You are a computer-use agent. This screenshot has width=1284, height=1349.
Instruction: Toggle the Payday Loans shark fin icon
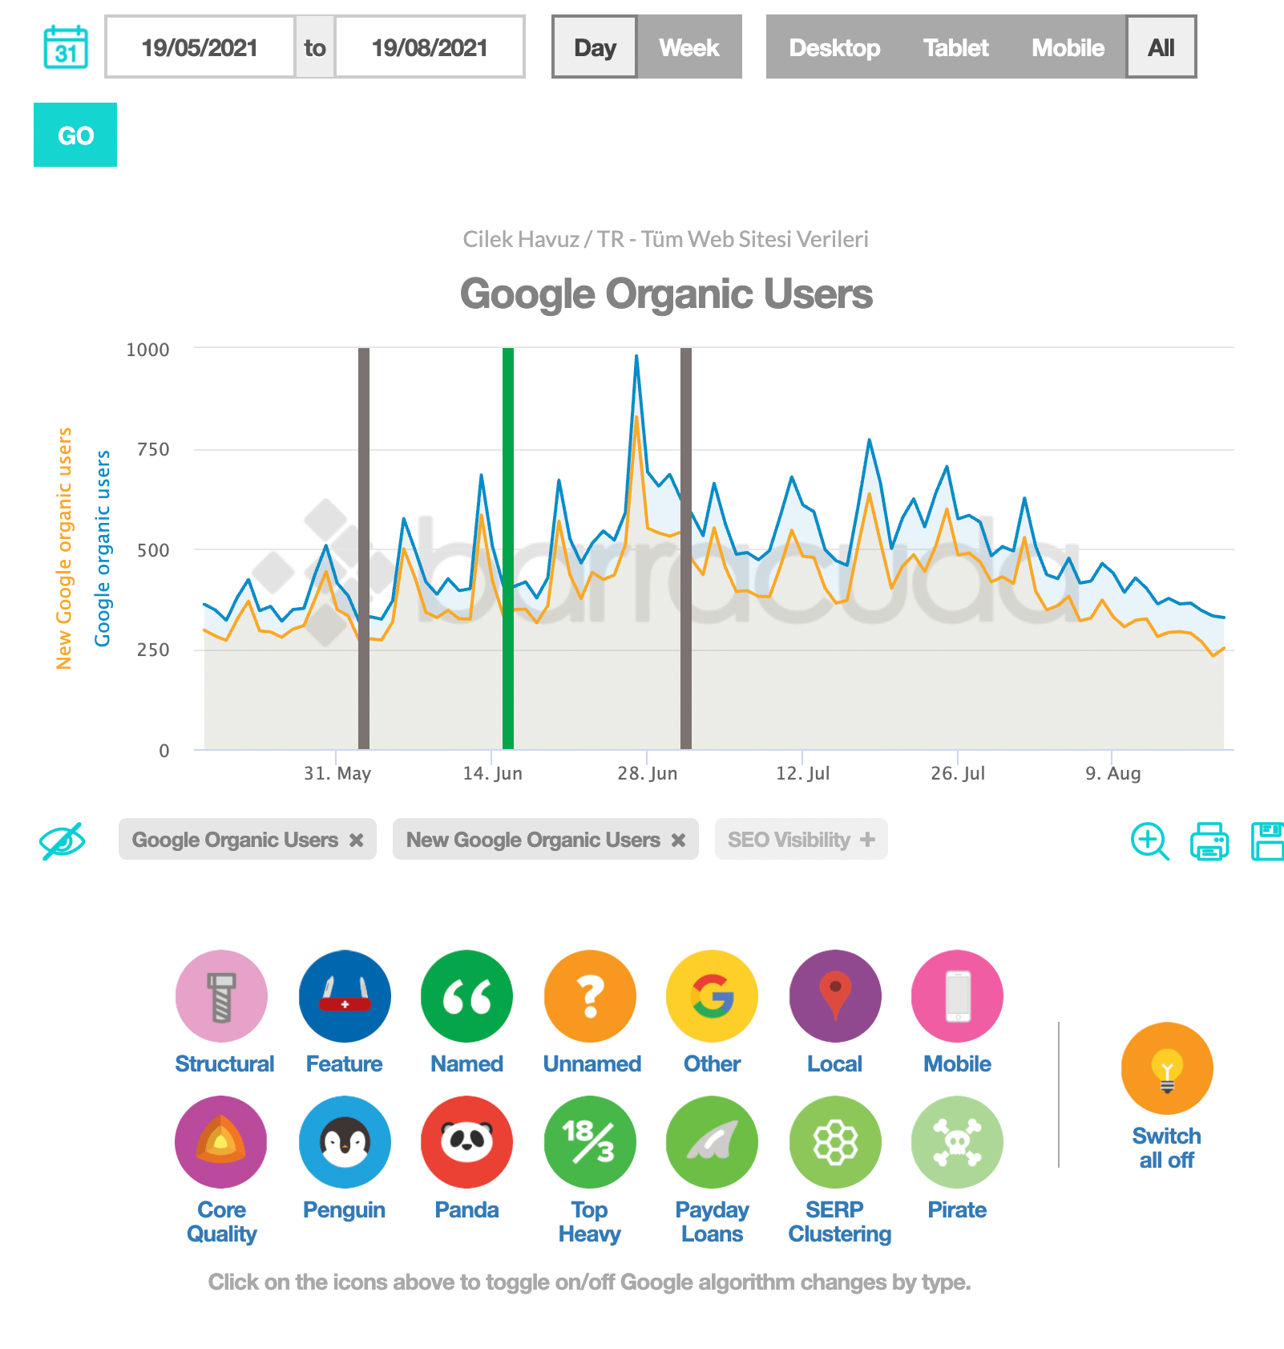point(712,1142)
